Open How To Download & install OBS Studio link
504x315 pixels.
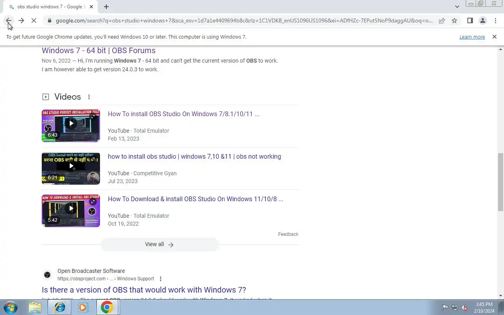tap(195, 199)
